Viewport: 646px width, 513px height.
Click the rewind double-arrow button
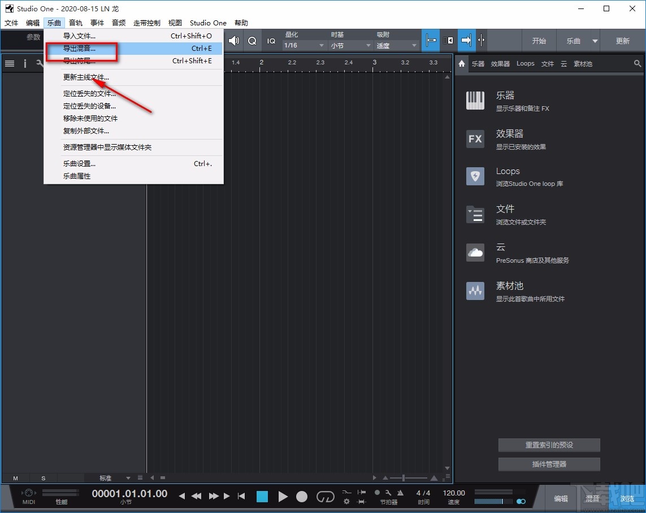197,496
